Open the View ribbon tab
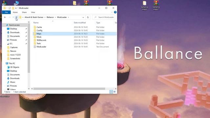Image resolution: width=210 pixels, height=118 pixels. coord(33,12)
